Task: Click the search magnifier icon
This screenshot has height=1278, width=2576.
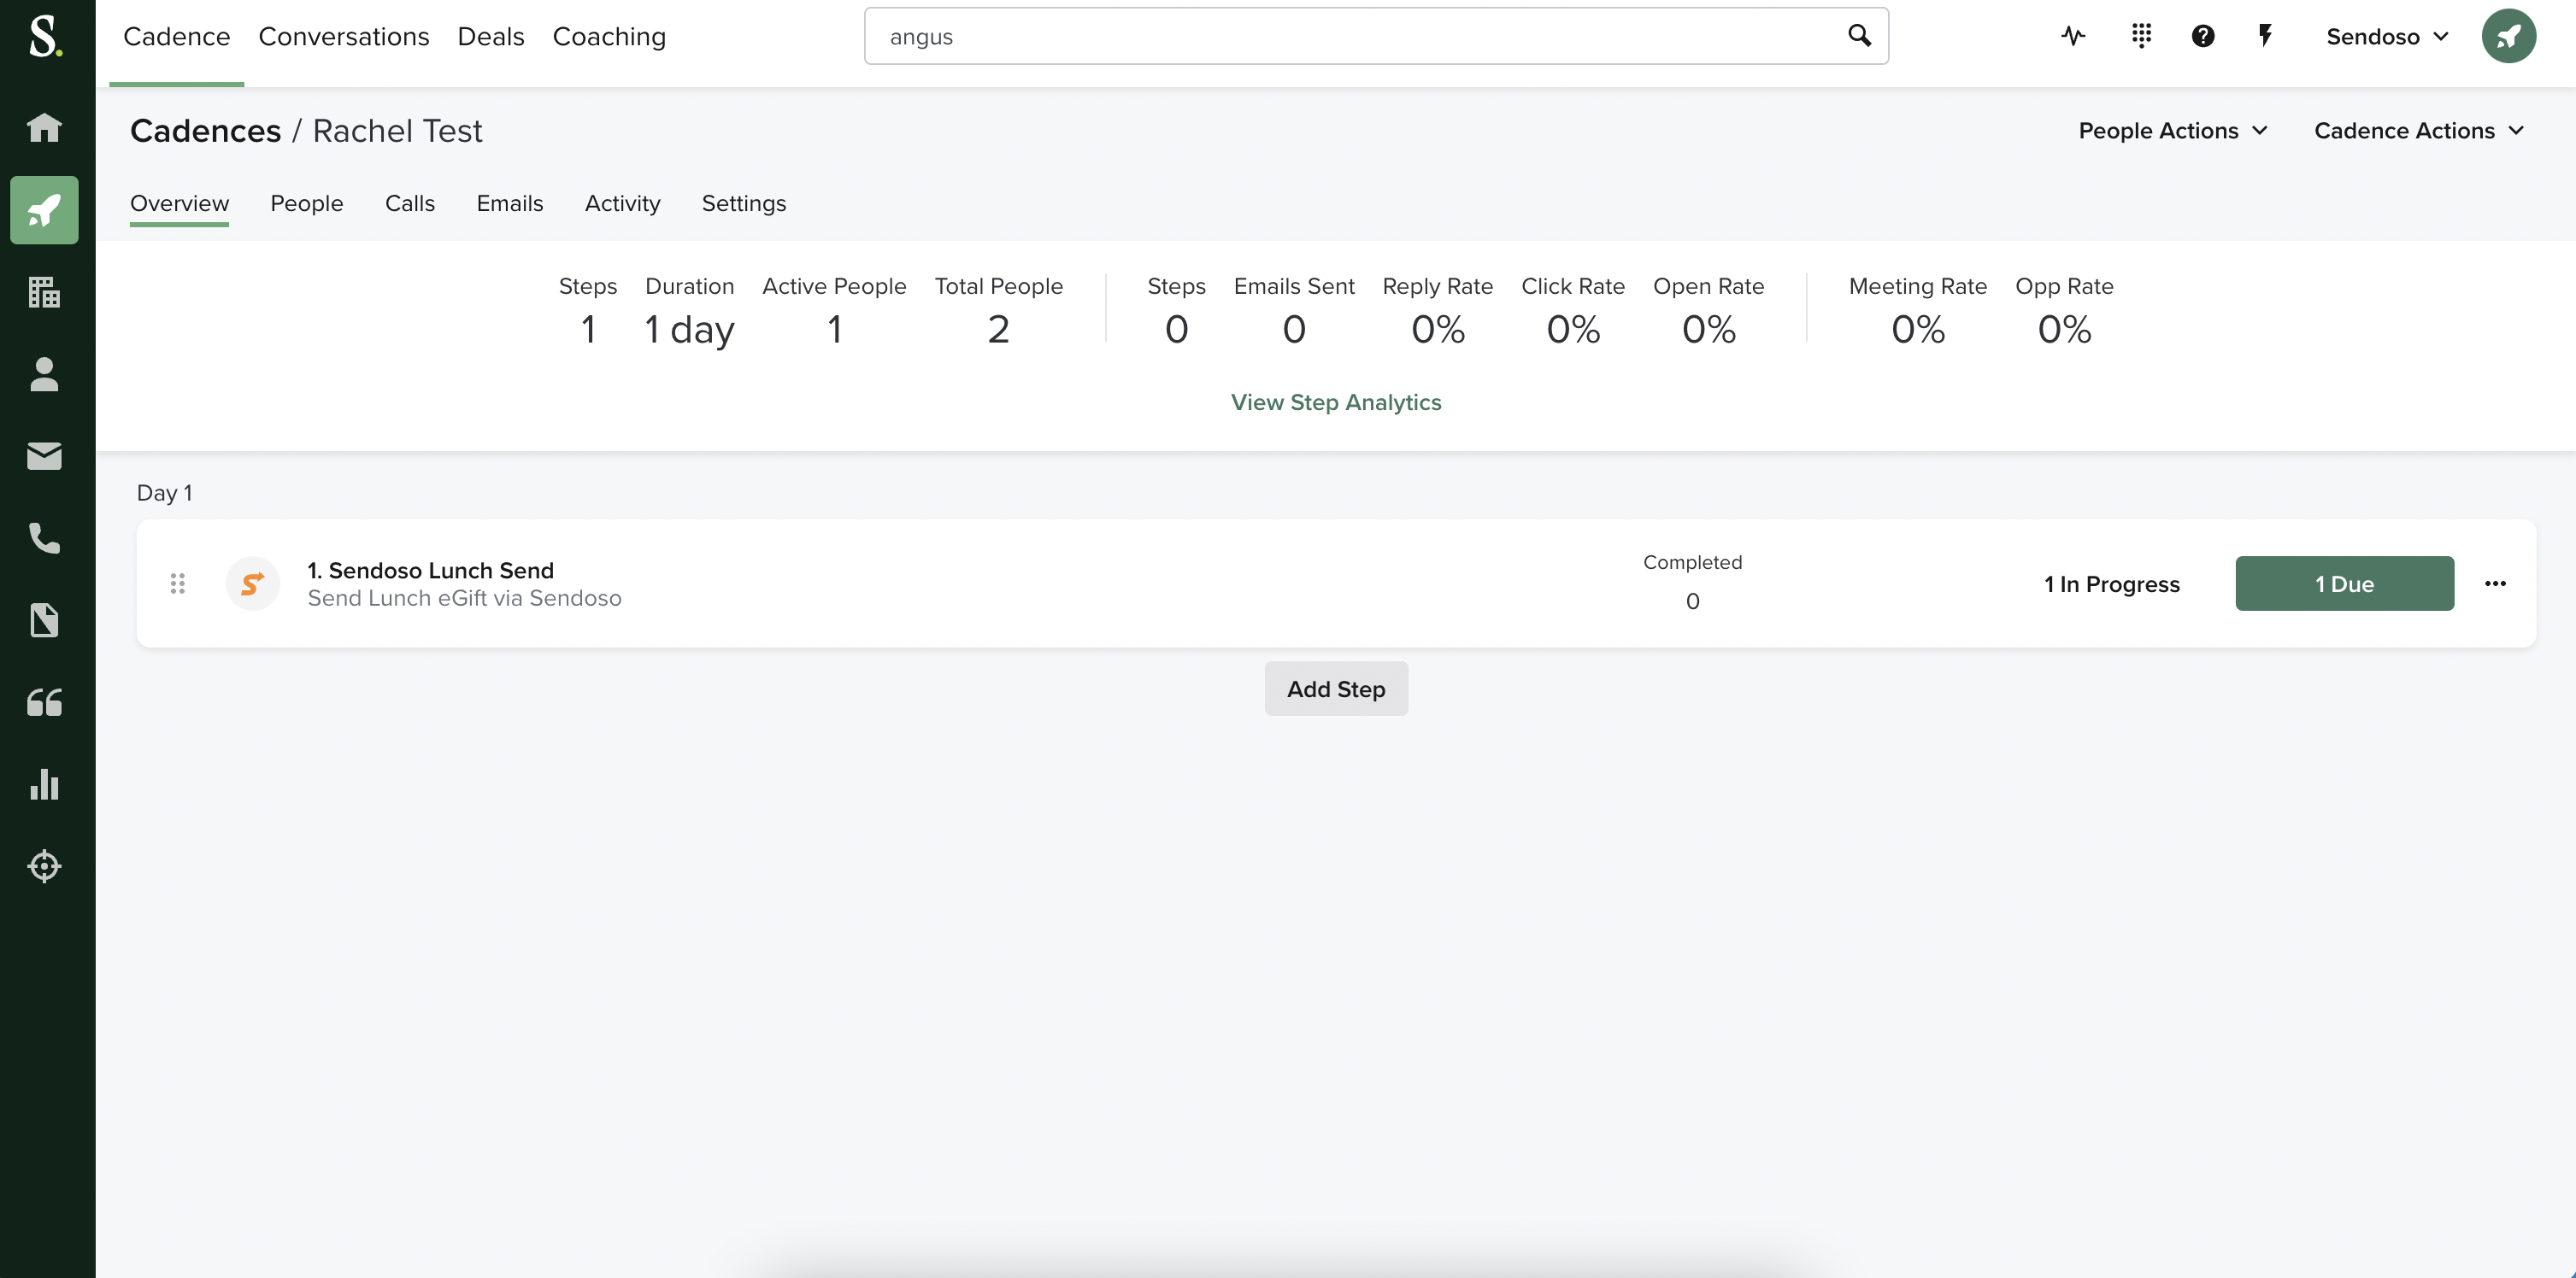Action: tap(1859, 36)
